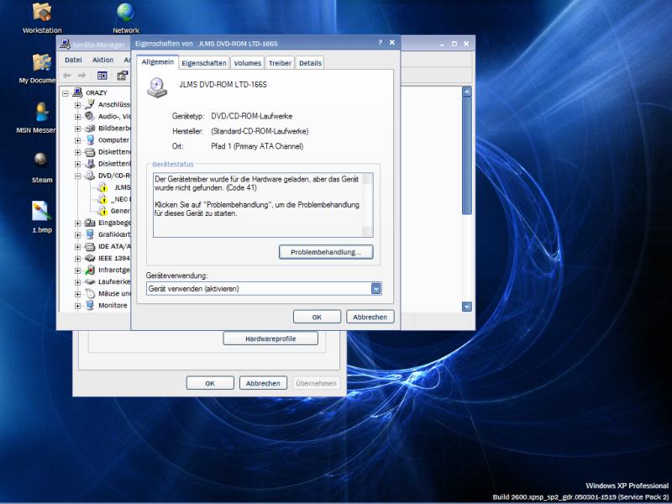Expand the Diskettencontroller node above DVD/CD-ROM

[x=77, y=152]
